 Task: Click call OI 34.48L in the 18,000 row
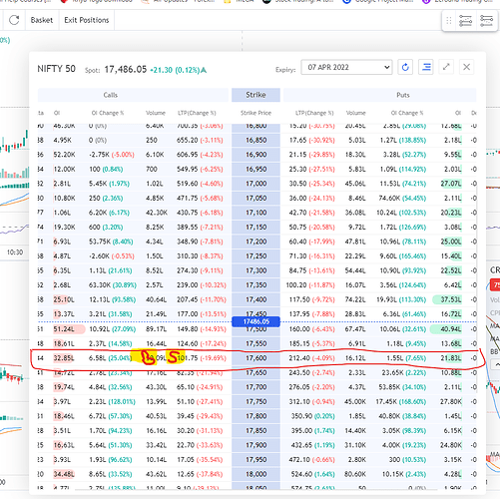tap(64, 474)
